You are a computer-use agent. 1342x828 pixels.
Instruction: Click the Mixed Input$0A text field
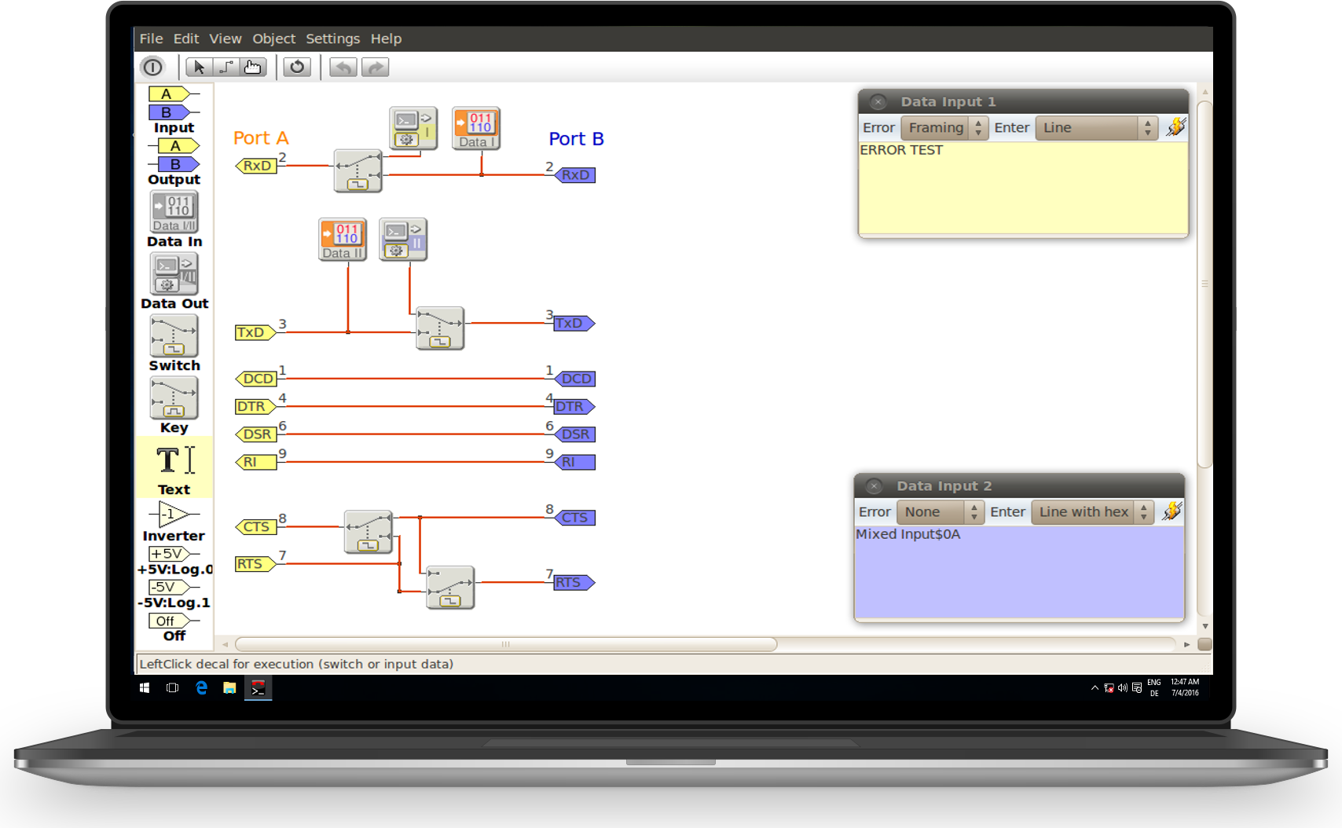click(x=1019, y=572)
